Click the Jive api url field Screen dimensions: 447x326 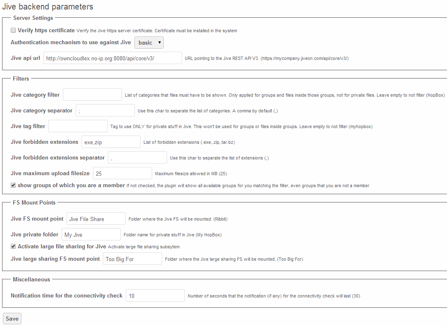tap(112, 57)
